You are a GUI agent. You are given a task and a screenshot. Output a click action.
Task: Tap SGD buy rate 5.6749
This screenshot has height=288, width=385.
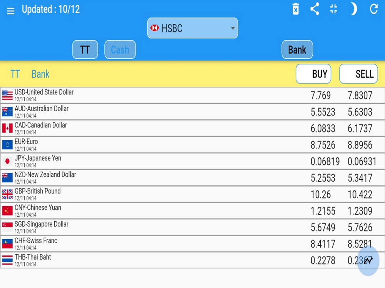click(x=323, y=227)
